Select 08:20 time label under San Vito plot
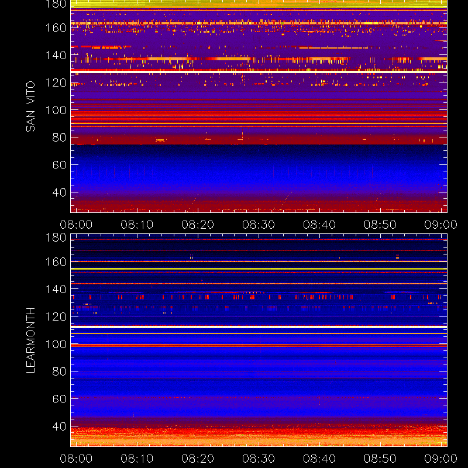 [x=198, y=225]
